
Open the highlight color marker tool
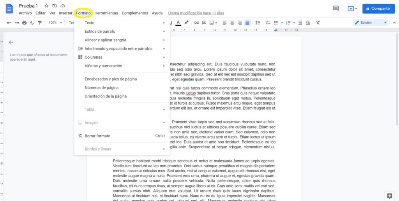pyautogui.click(x=186, y=23)
